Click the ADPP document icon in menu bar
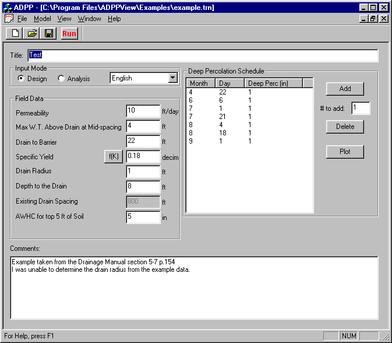This screenshot has width=392, height=343. [x=9, y=19]
